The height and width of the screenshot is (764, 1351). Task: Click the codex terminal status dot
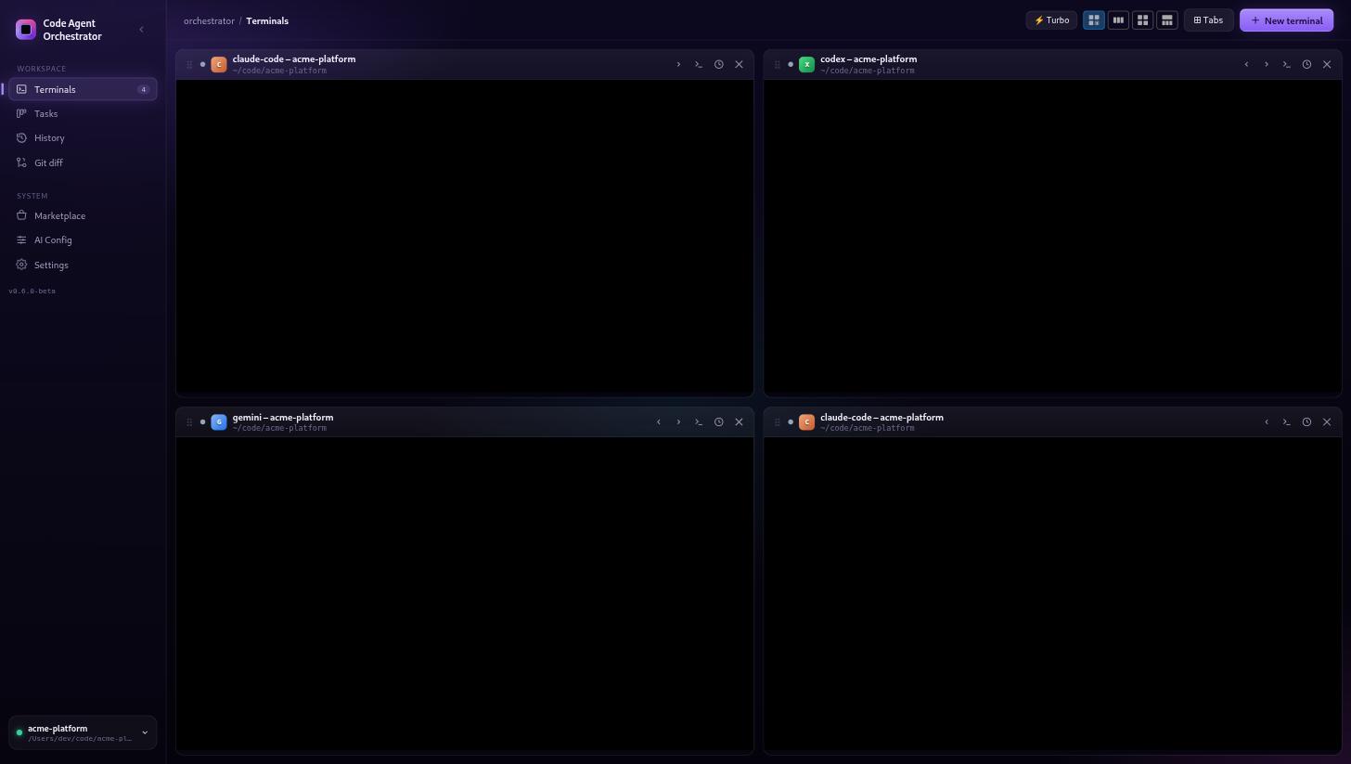point(791,64)
